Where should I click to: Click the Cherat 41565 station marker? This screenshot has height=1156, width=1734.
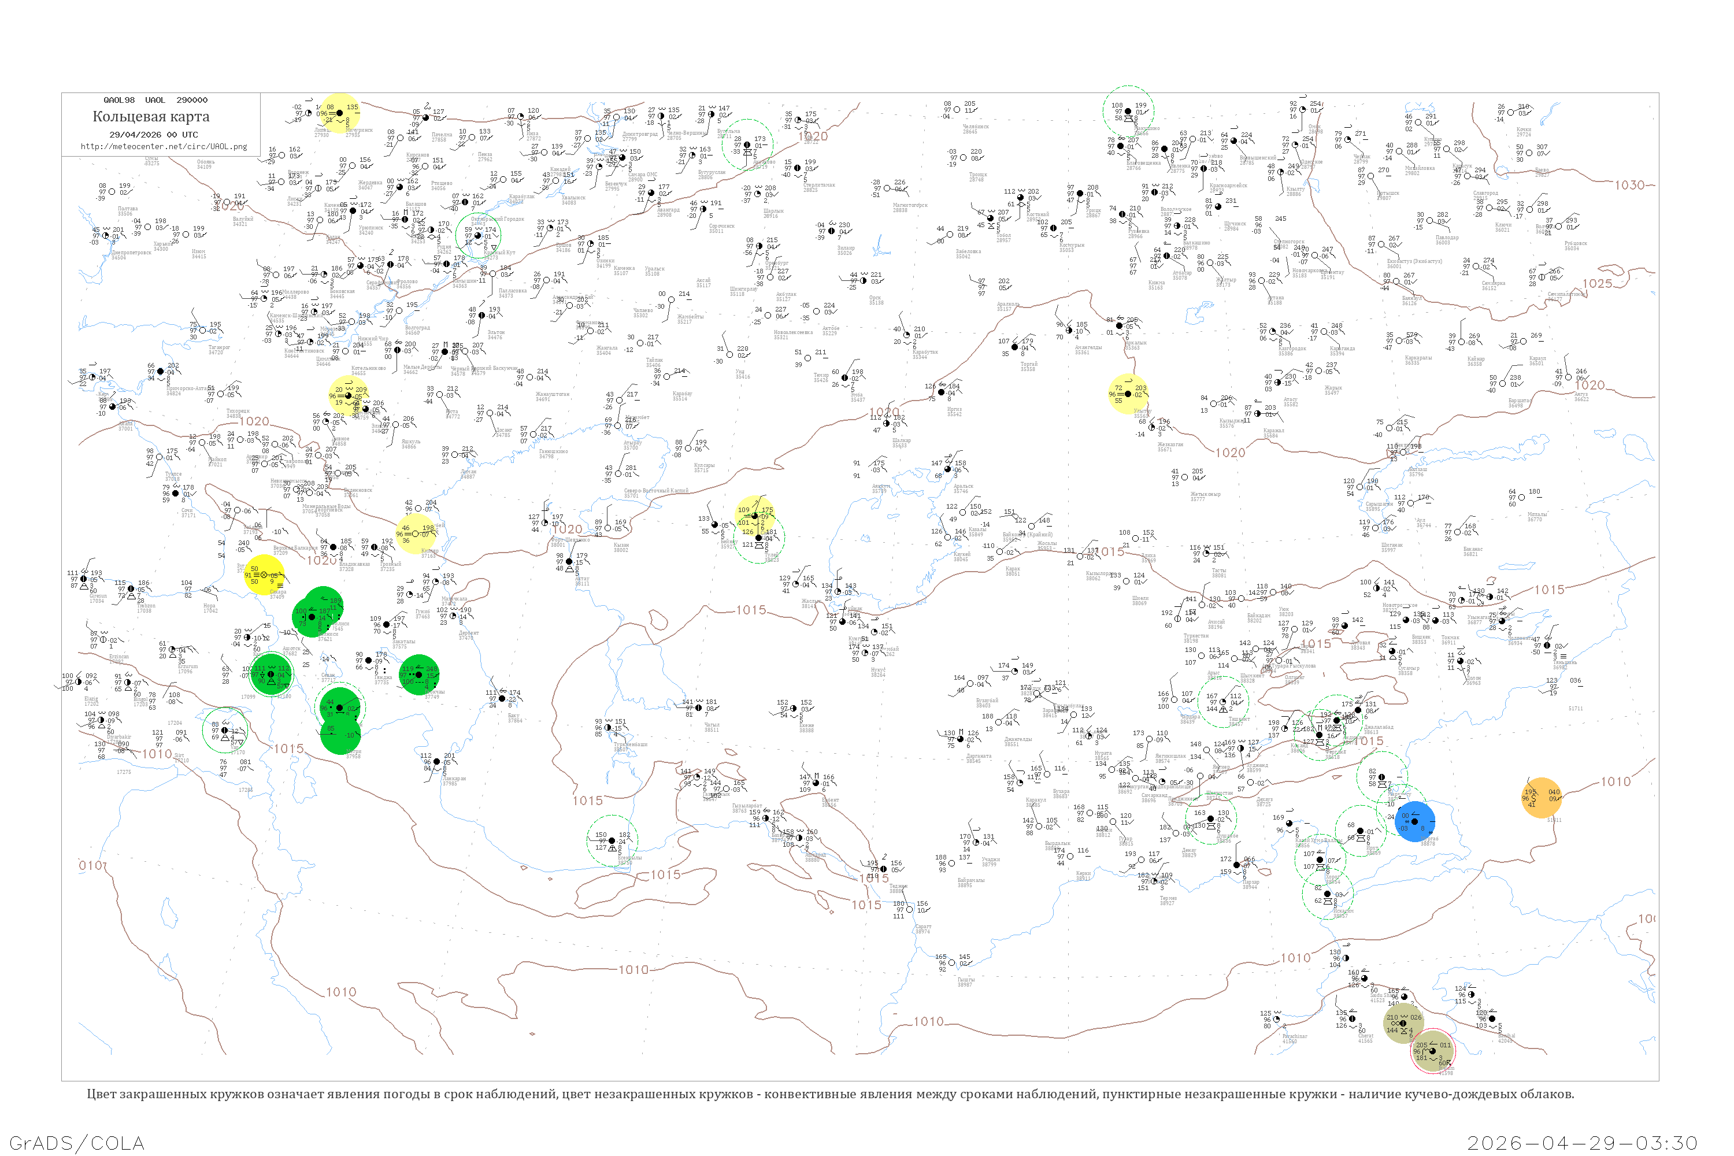click(1351, 1019)
